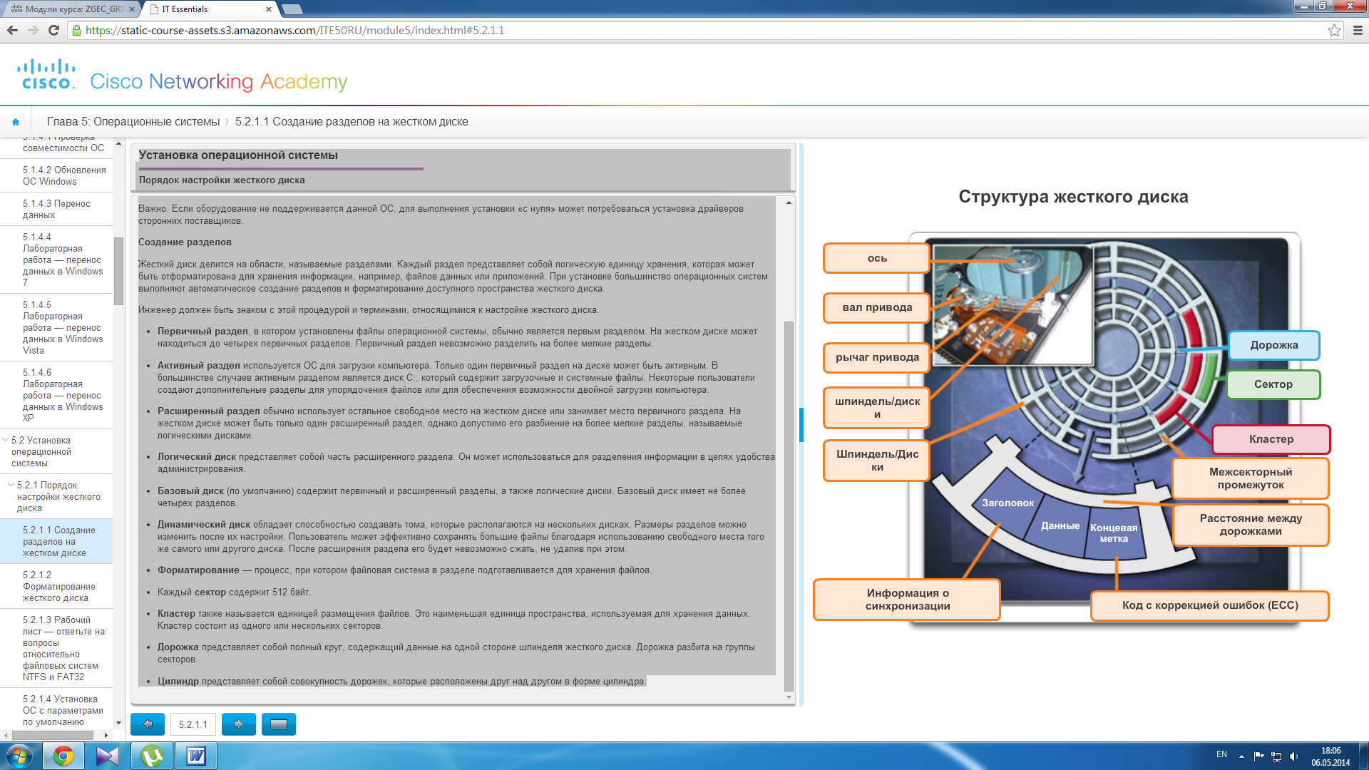Click the home icon in the breadcrumb bar

point(16,122)
